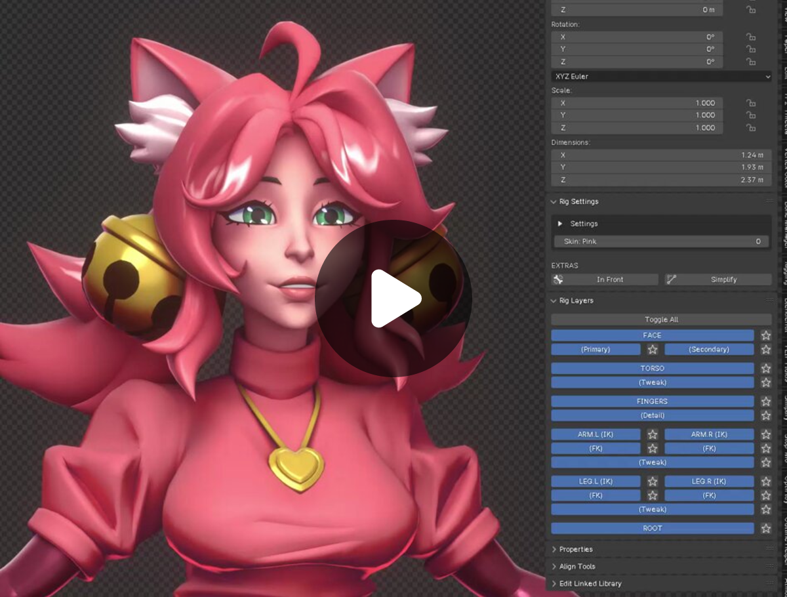787x597 pixels.
Task: Click the star beside the arm (Tweak) layer
Action: 765,463
